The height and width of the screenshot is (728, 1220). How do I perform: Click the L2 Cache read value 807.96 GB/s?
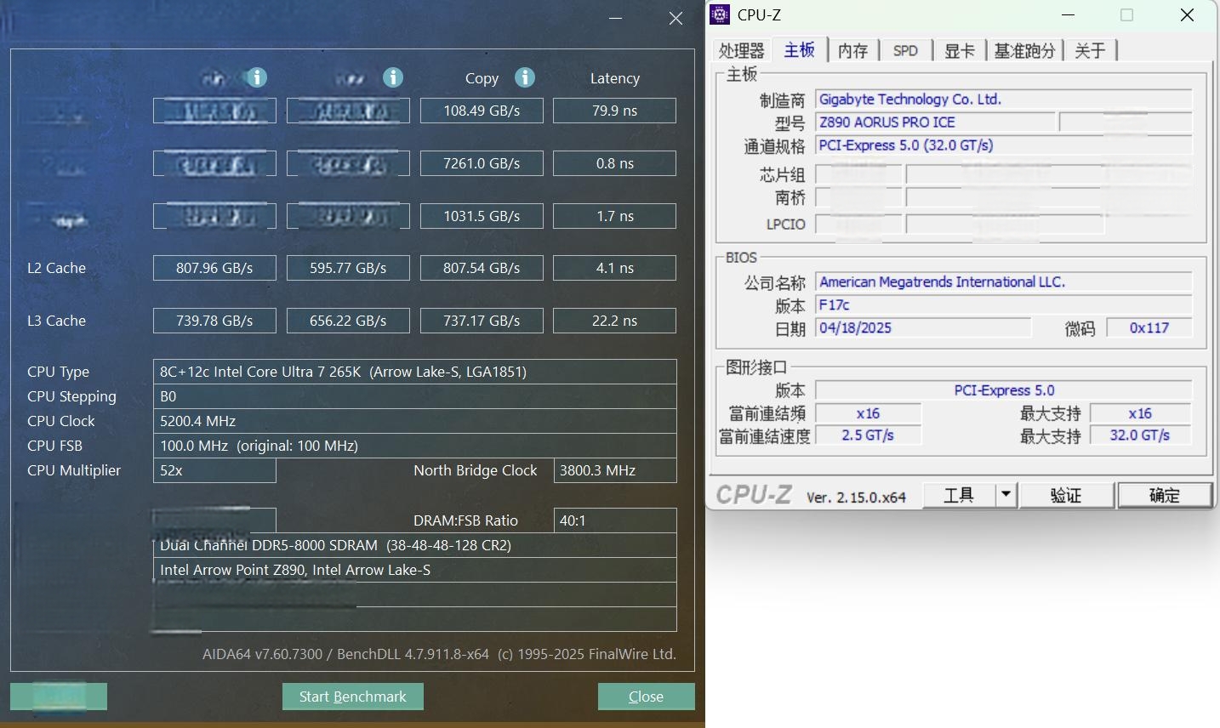point(214,268)
